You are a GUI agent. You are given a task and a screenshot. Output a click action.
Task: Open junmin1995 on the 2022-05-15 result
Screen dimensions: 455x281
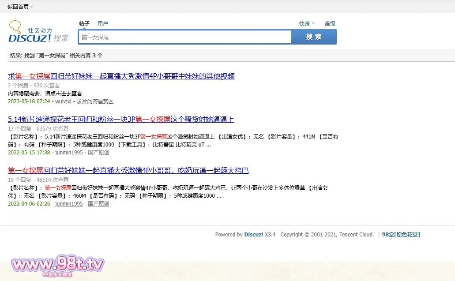coord(69,153)
